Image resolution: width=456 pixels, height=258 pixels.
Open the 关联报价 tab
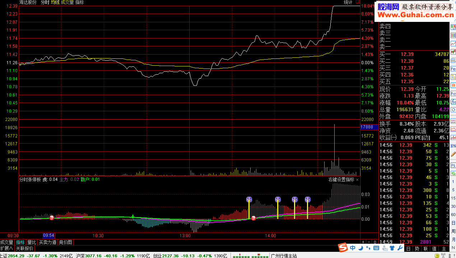pyautogui.click(x=24, y=248)
